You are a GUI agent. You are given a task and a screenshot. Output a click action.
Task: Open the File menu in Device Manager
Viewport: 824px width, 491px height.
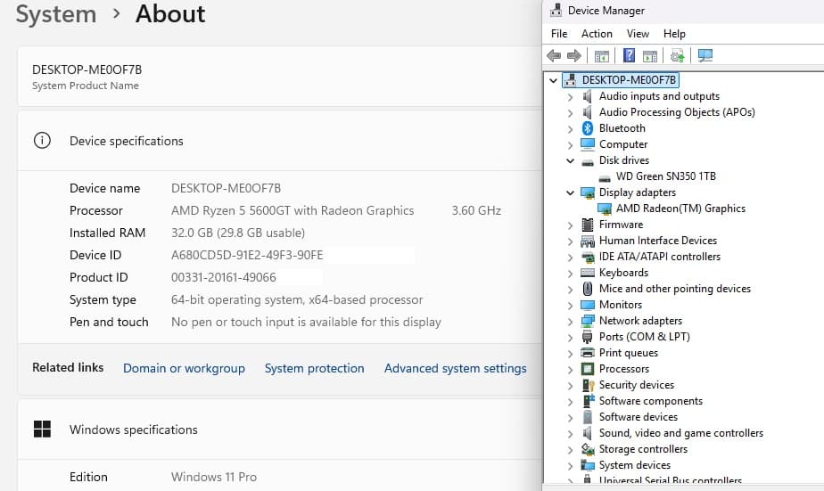(x=558, y=34)
